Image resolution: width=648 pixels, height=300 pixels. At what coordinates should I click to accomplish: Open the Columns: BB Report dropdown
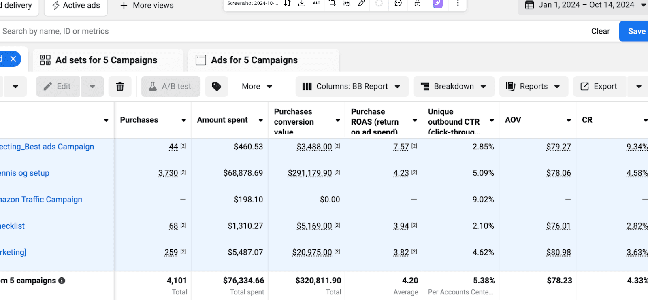coord(352,87)
